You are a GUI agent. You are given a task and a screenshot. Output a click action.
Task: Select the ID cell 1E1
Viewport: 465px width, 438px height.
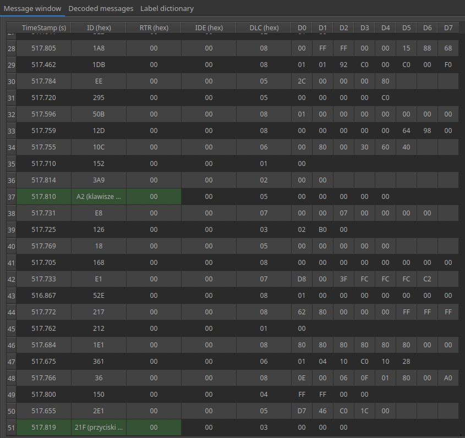(99, 345)
